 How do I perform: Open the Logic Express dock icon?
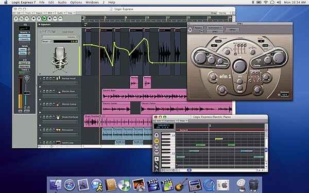click(x=195, y=185)
